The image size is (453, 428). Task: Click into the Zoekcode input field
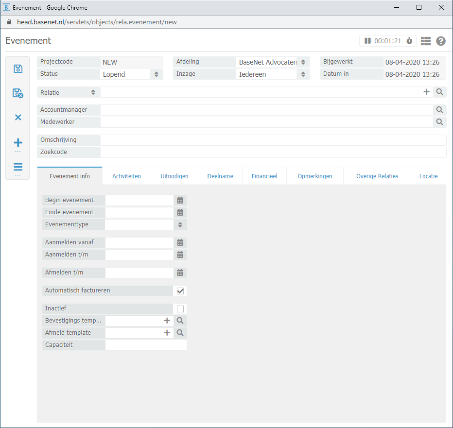point(273,152)
